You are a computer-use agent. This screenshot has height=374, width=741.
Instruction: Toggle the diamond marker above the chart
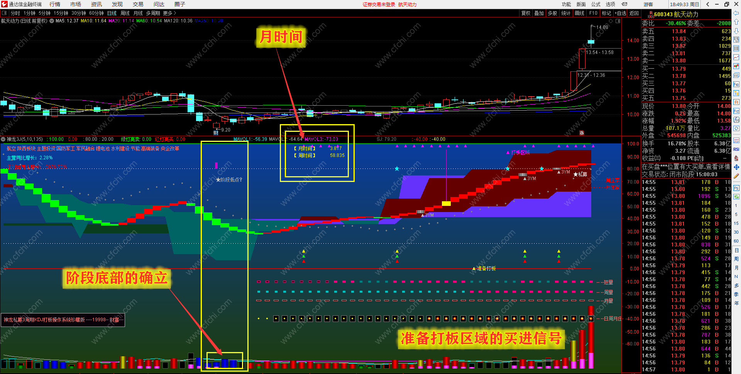tap(611, 21)
